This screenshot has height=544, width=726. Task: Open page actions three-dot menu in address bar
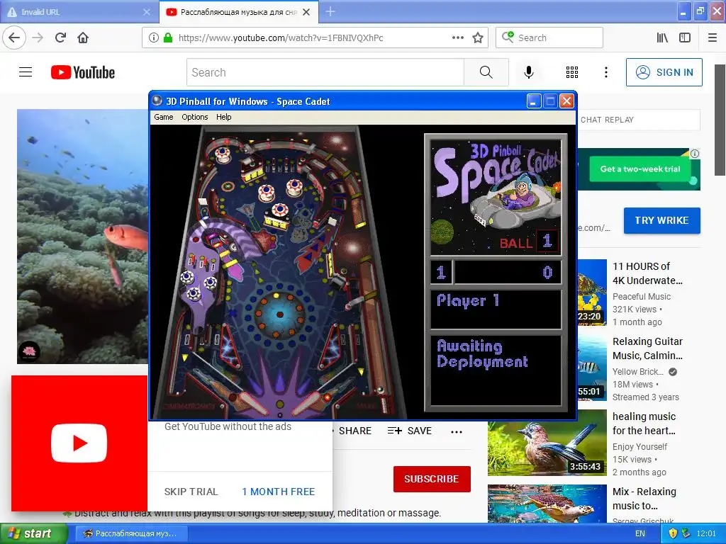(x=458, y=38)
